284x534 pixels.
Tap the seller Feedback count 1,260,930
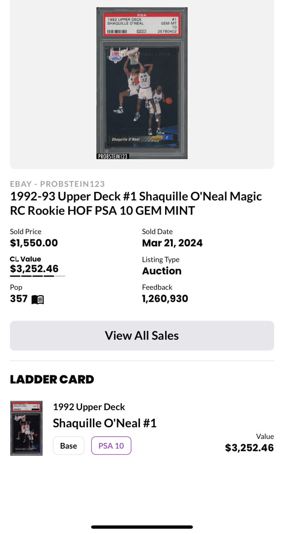click(x=165, y=299)
